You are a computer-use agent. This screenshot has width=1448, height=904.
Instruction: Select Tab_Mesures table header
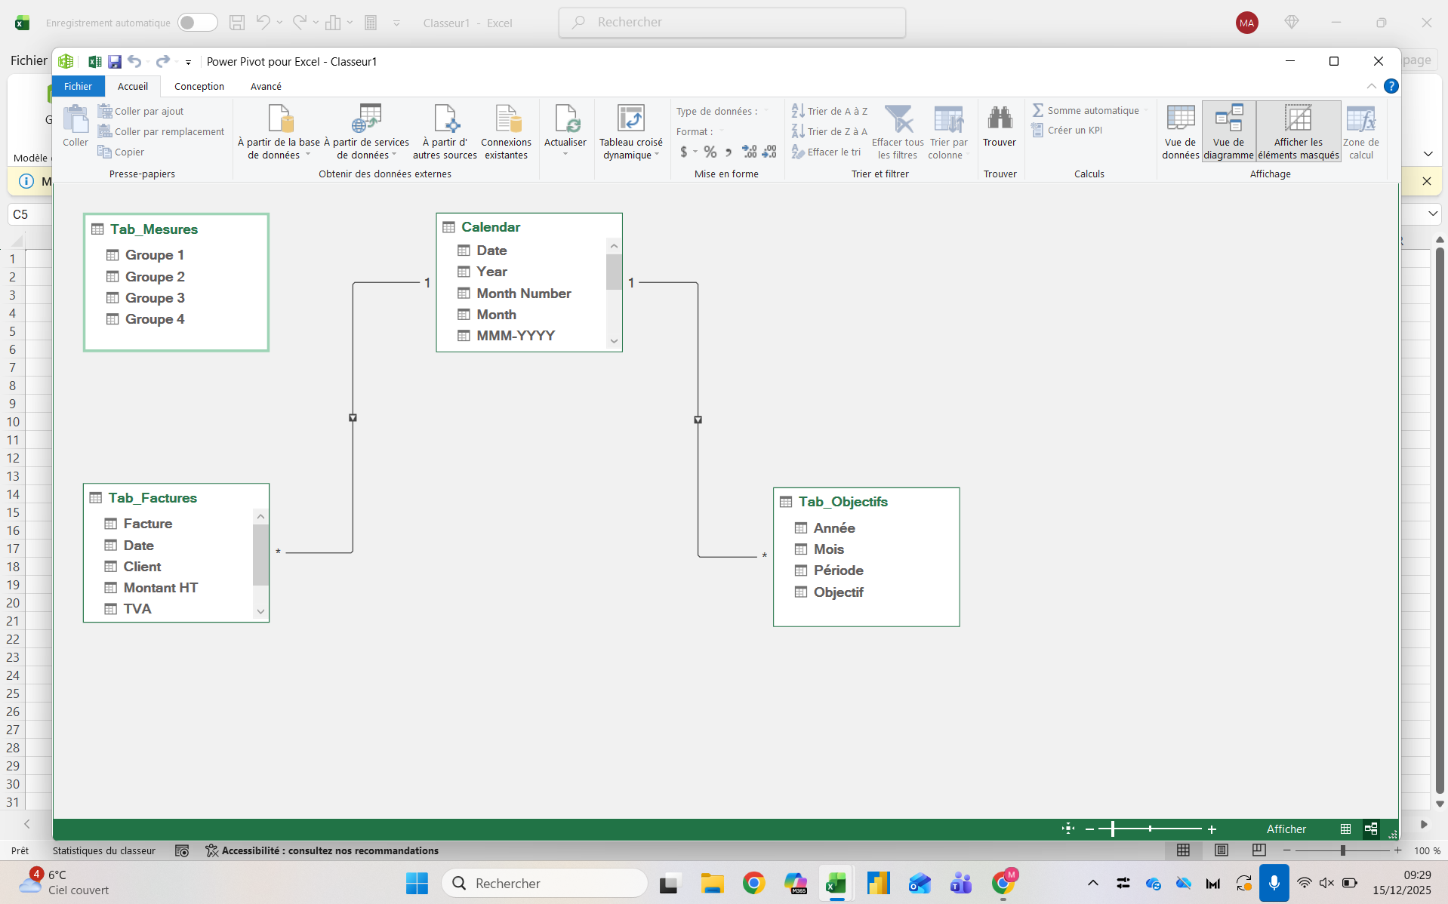point(176,229)
